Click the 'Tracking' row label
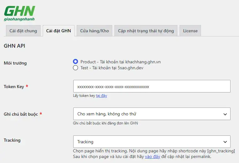239x163 pixels. tap(12, 140)
